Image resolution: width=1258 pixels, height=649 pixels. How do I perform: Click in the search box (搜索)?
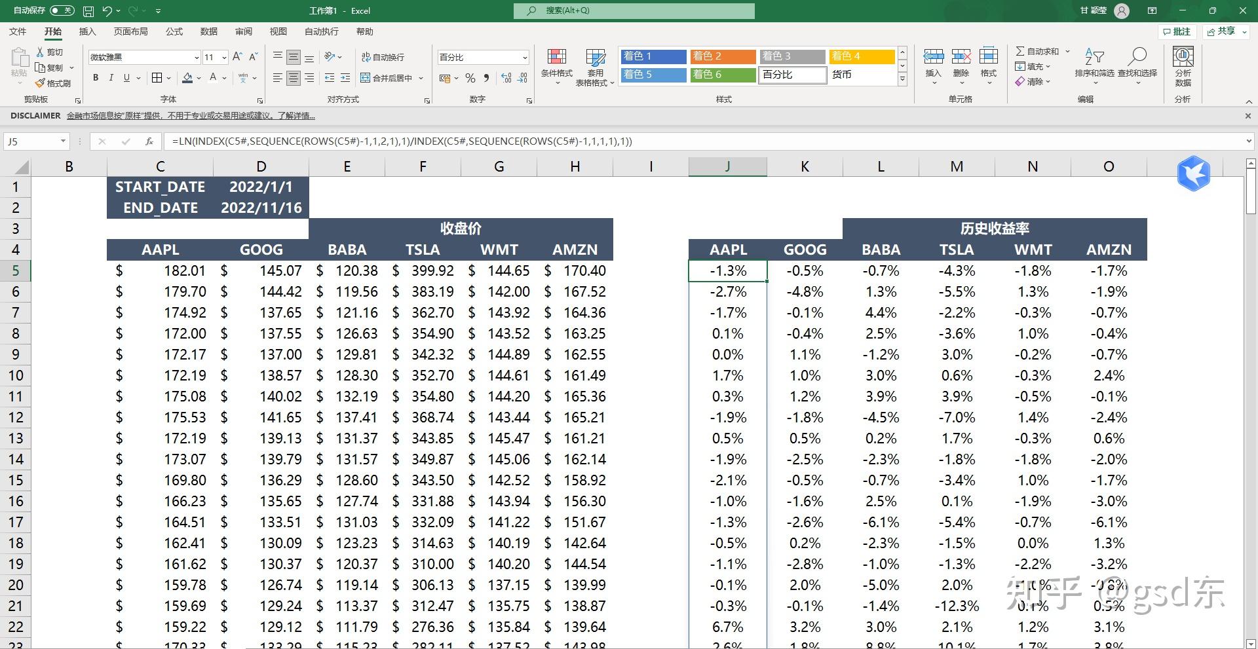click(634, 10)
